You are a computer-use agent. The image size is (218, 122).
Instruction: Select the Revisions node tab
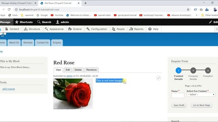91,70
